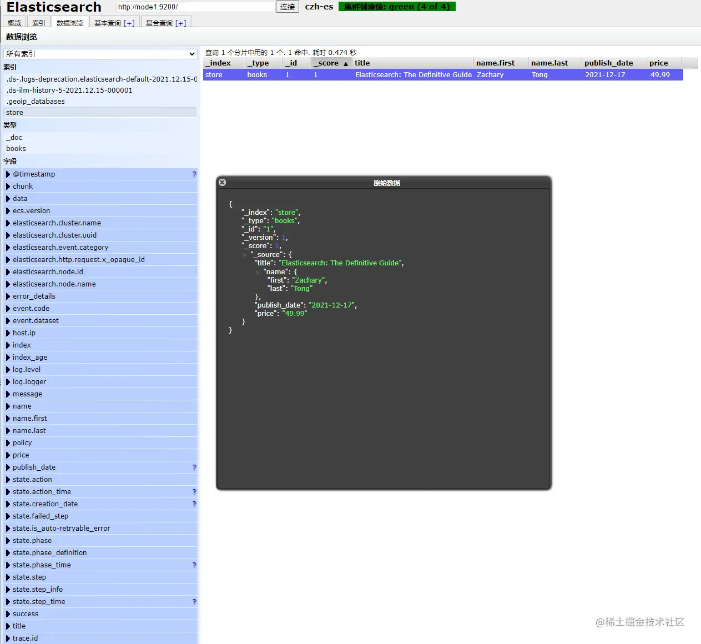Image resolution: width=701 pixels, height=644 pixels.
Task: Open the help icon for state.action_time field
Action: 194,492
